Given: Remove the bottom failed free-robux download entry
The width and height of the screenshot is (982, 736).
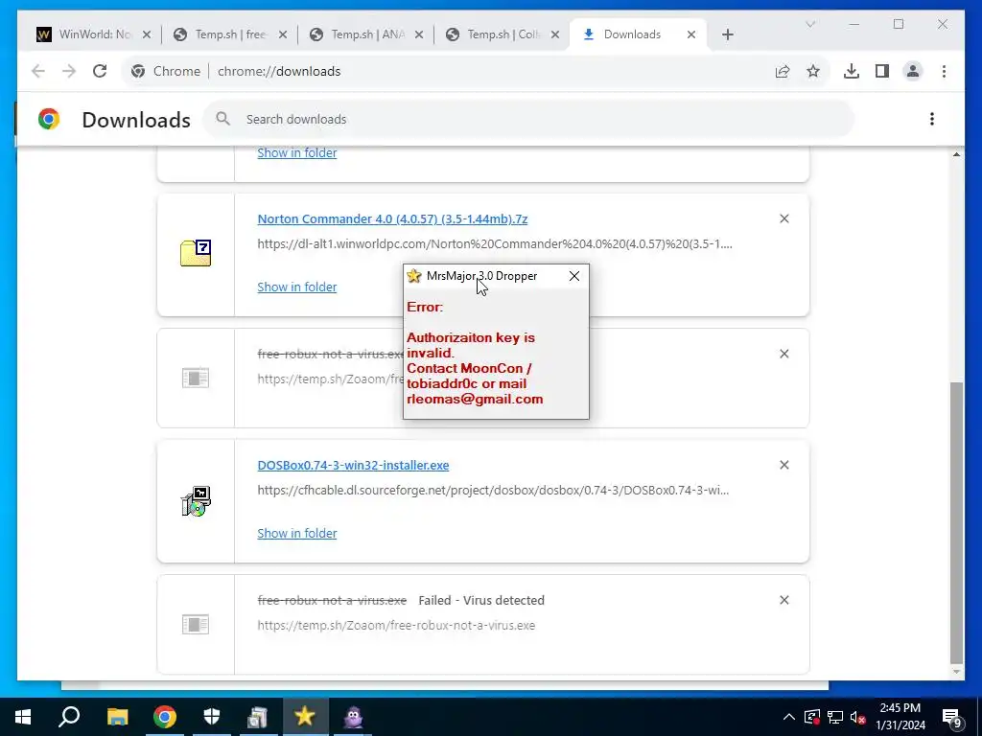Looking at the screenshot, I should tap(784, 600).
